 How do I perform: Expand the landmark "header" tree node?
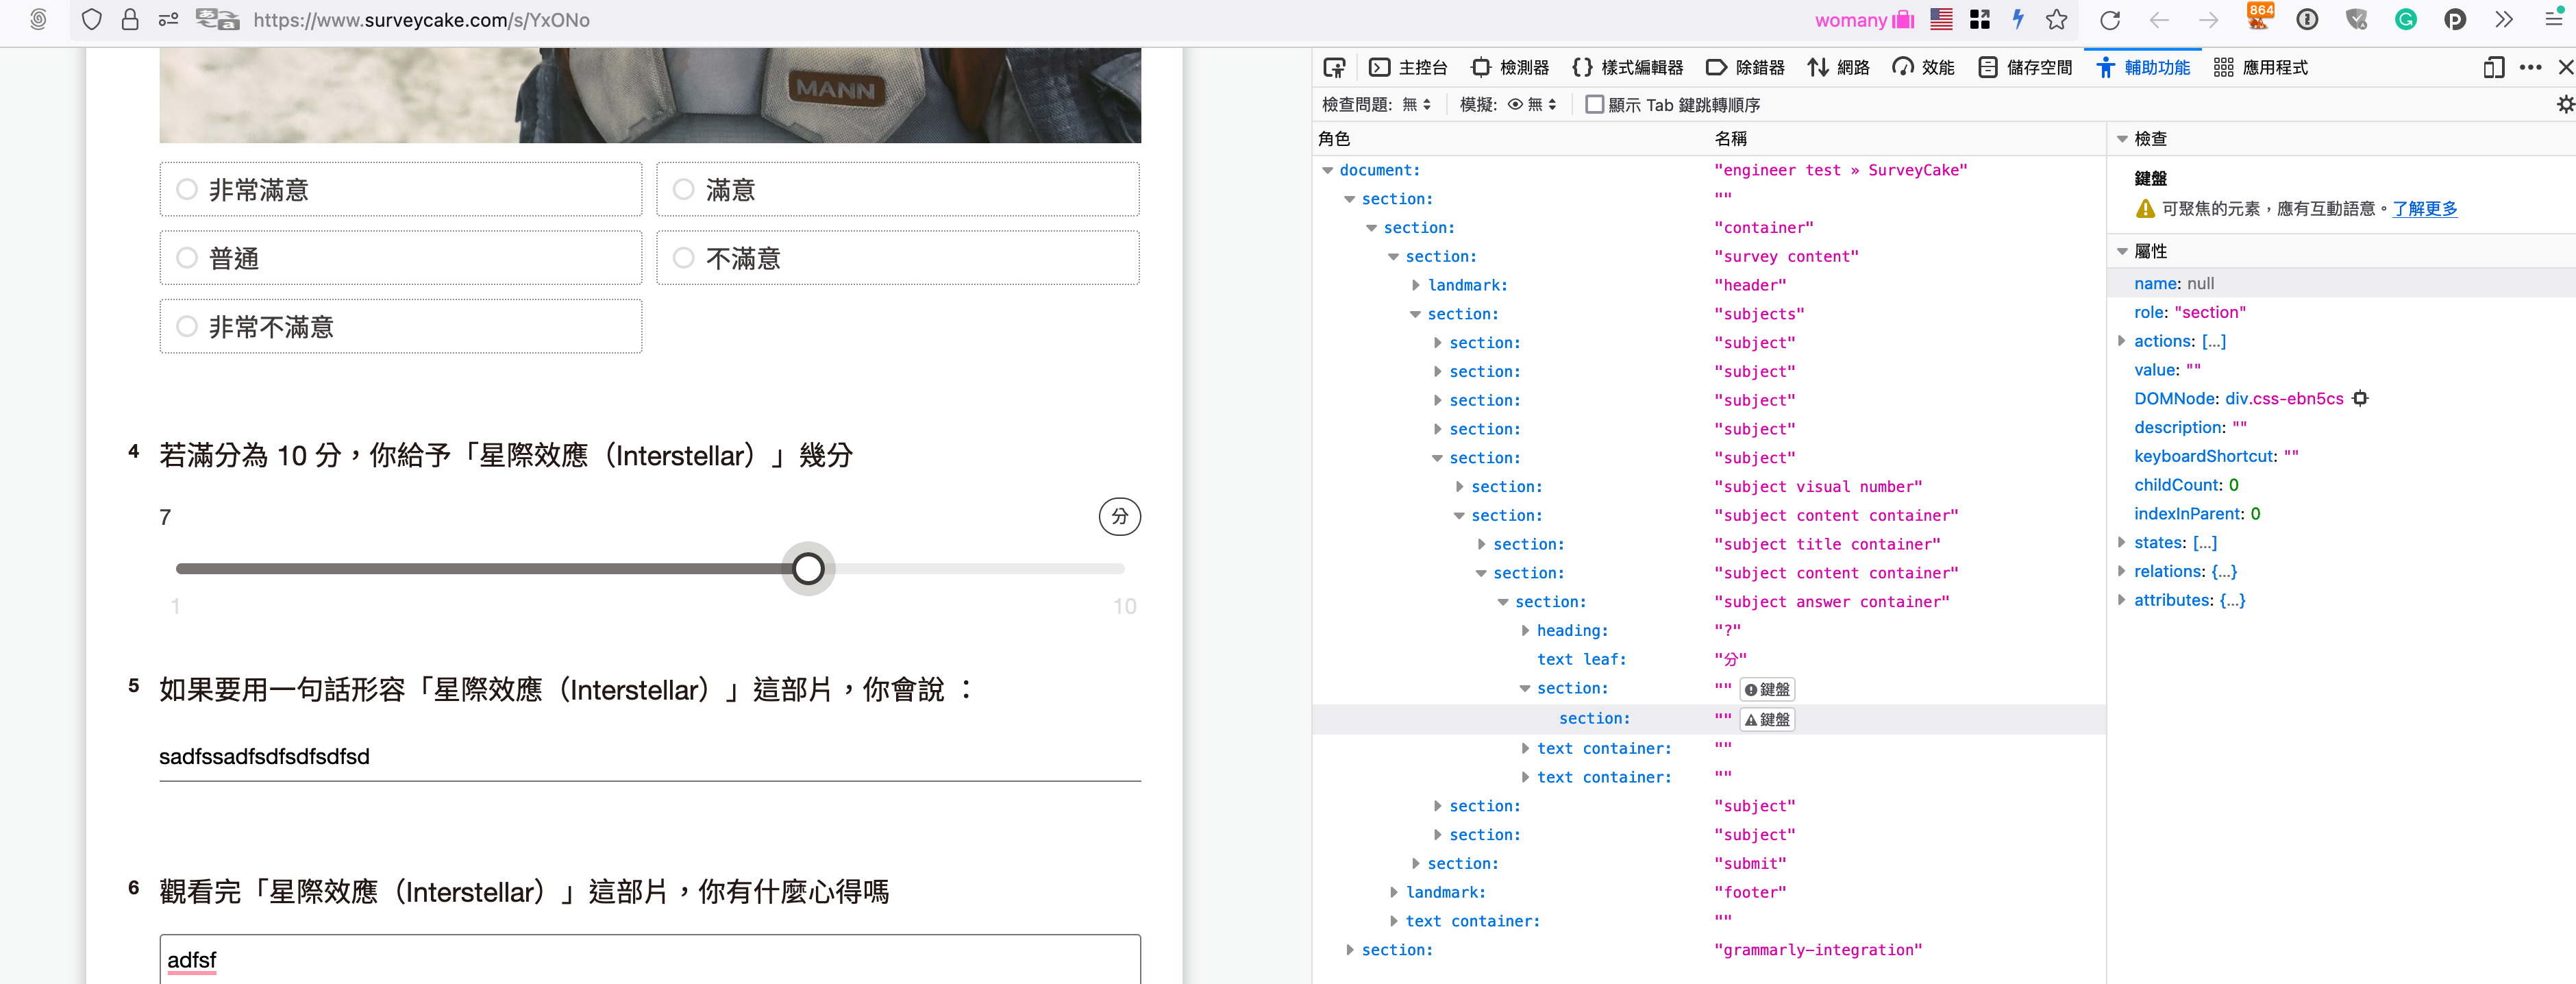point(1416,285)
